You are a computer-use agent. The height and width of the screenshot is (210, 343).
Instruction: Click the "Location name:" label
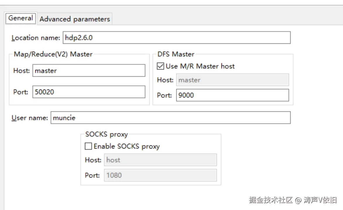coord(35,38)
